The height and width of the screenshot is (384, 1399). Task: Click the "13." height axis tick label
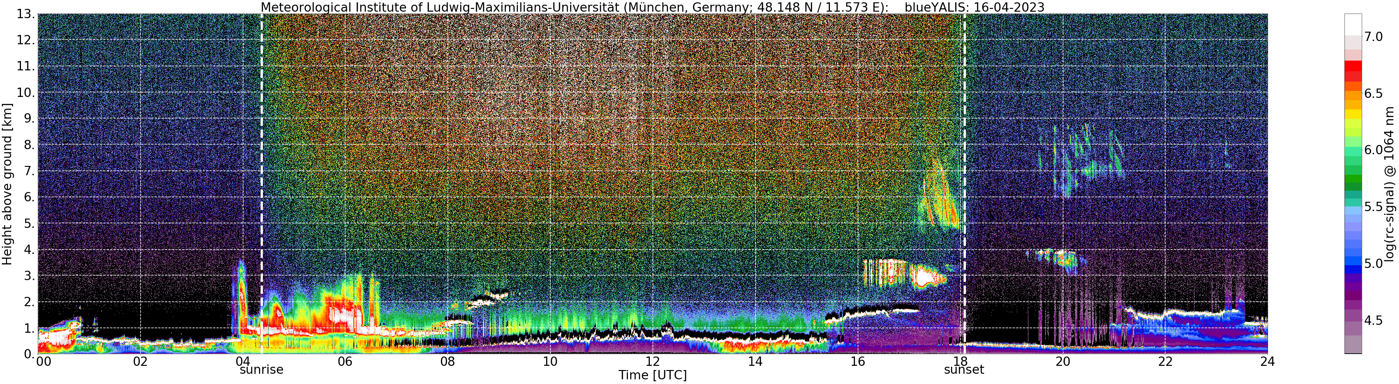point(25,14)
